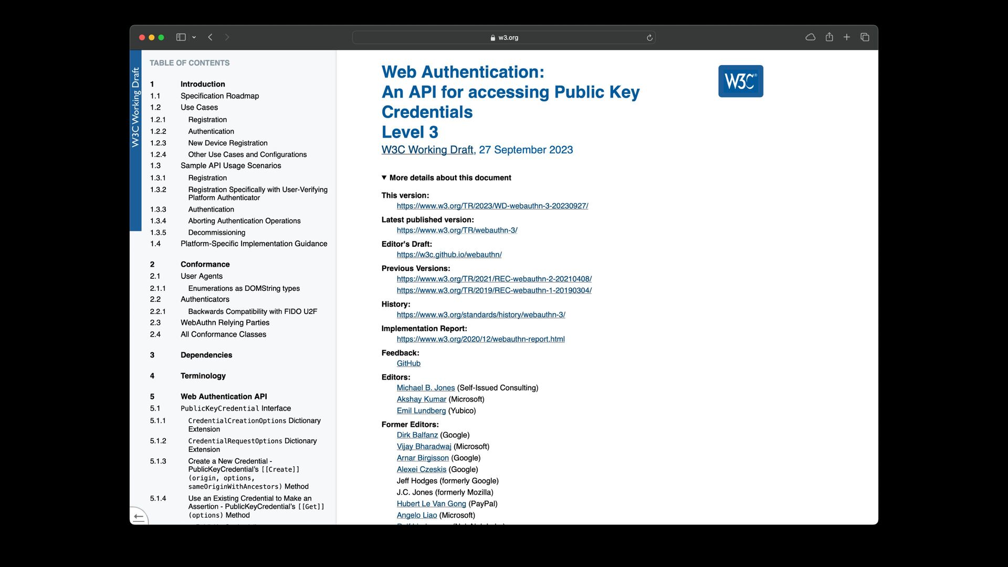
Task: Open the Editor's Draft w3c.github.io link
Action: [x=449, y=255]
